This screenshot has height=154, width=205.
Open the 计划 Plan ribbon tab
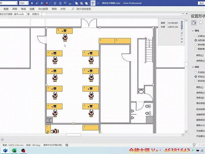(x=63, y=9)
